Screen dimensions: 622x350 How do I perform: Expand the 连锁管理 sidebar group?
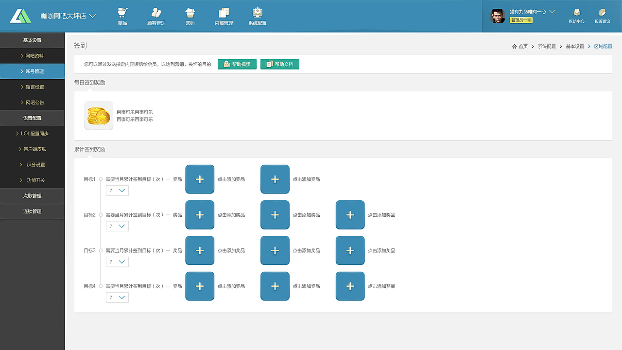point(32,211)
